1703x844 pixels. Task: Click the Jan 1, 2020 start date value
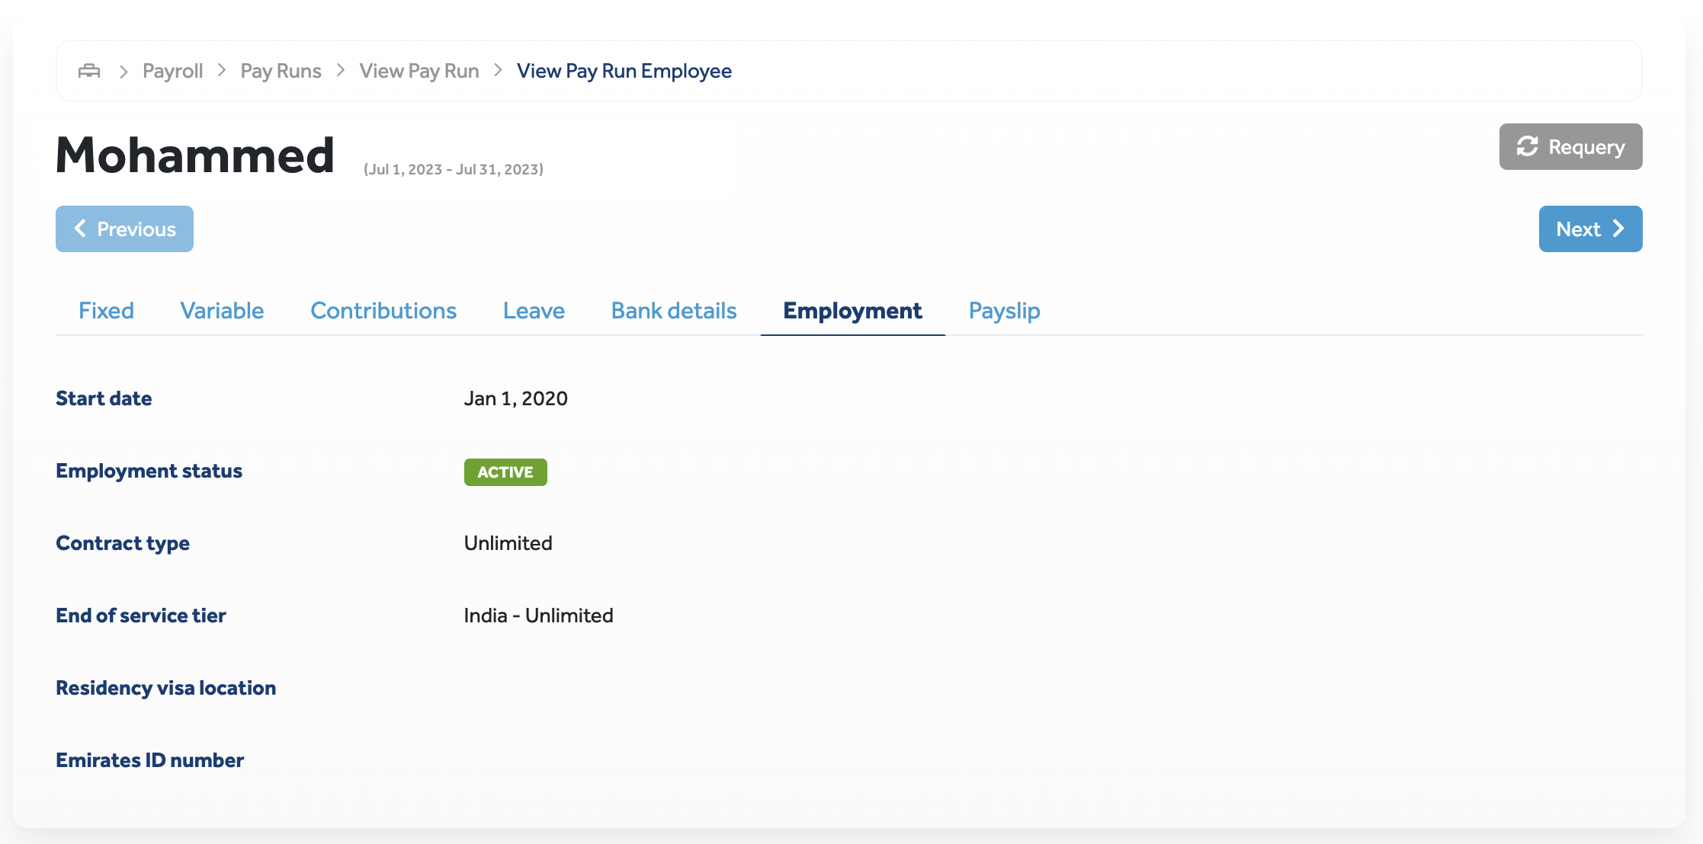coord(516,398)
